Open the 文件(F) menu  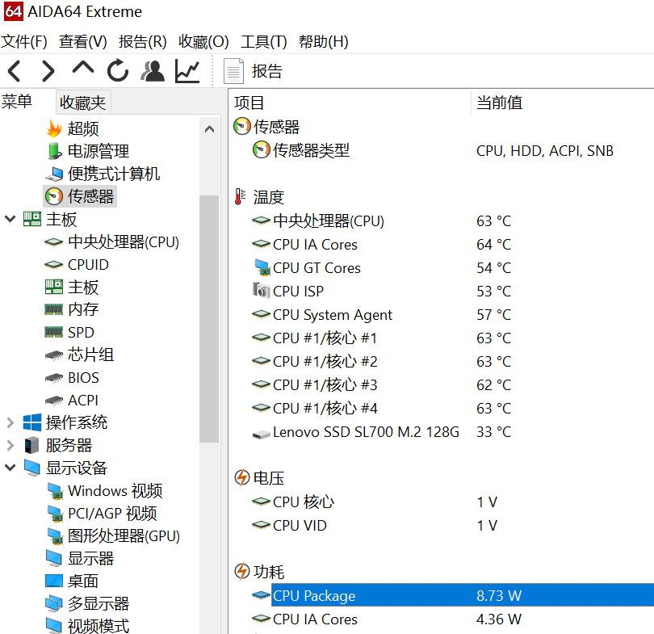(x=23, y=41)
